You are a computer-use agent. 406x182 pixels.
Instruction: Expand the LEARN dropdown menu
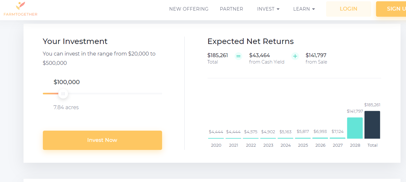coord(304,9)
